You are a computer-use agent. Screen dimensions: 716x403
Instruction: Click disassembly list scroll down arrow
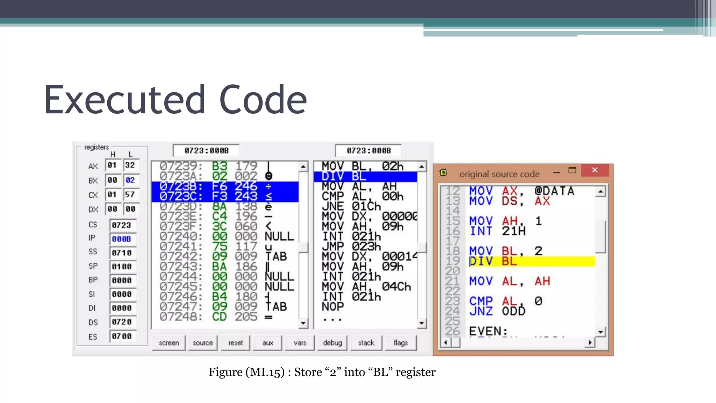tap(422, 323)
